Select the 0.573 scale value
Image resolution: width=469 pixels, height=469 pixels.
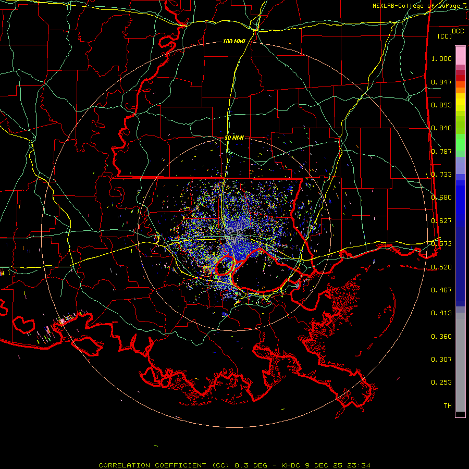(x=441, y=244)
